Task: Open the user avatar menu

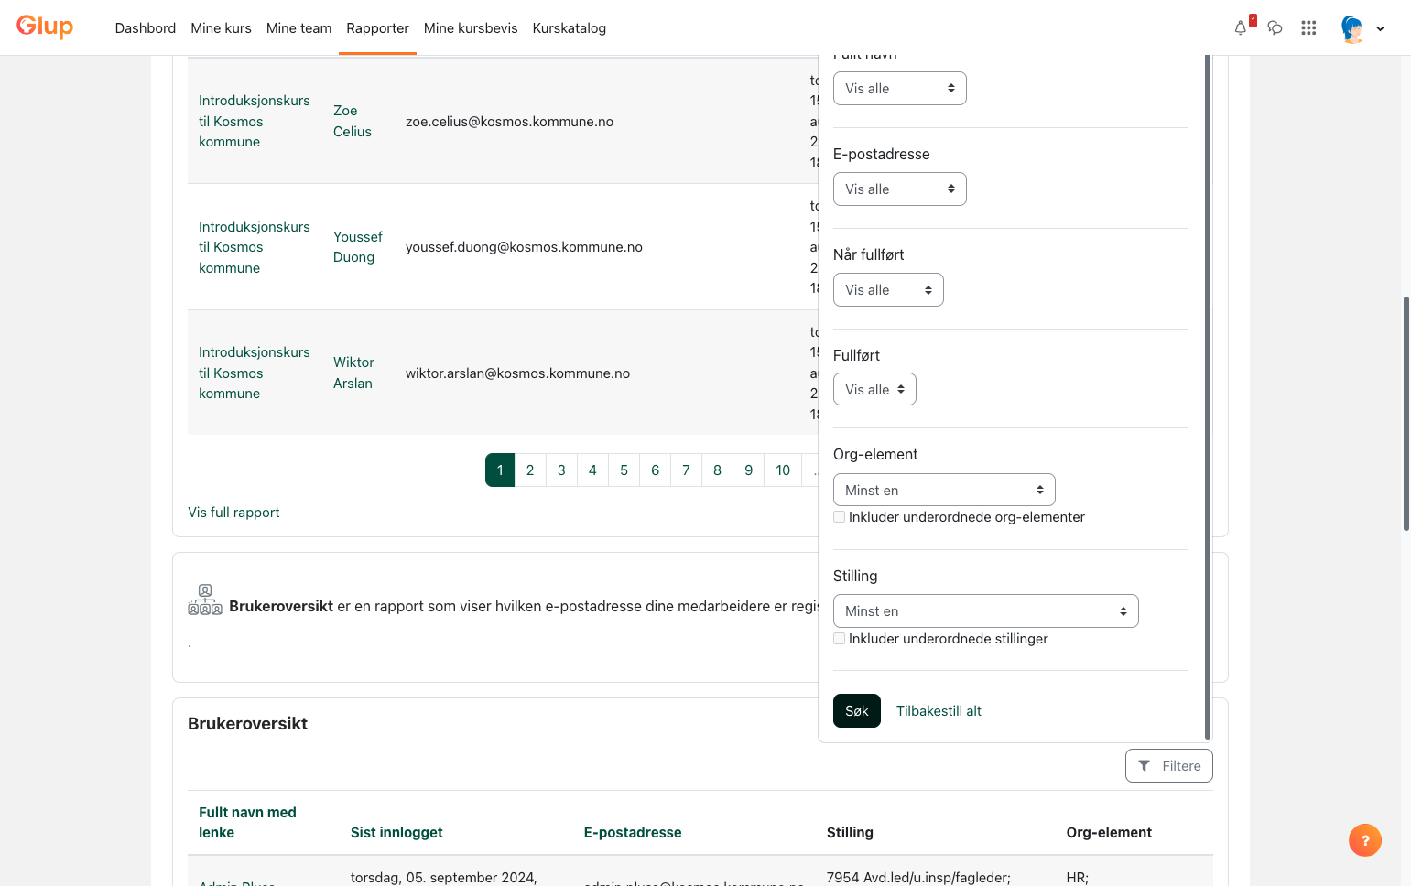Action: [1362, 28]
